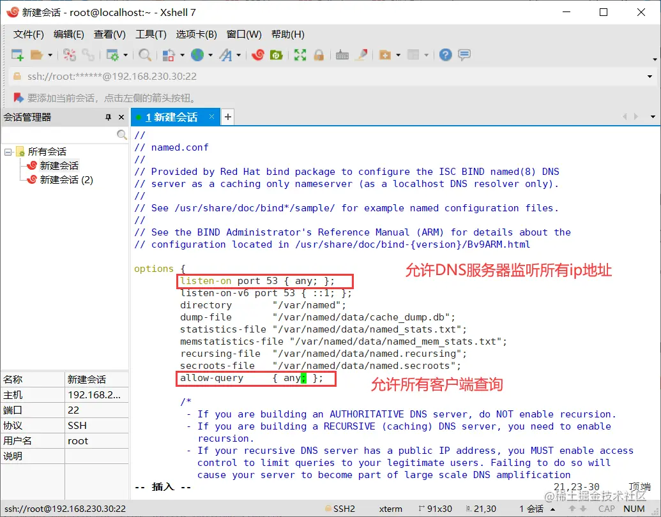Click the 用户名 value root
Screen dimensions: 661x517
96,441
